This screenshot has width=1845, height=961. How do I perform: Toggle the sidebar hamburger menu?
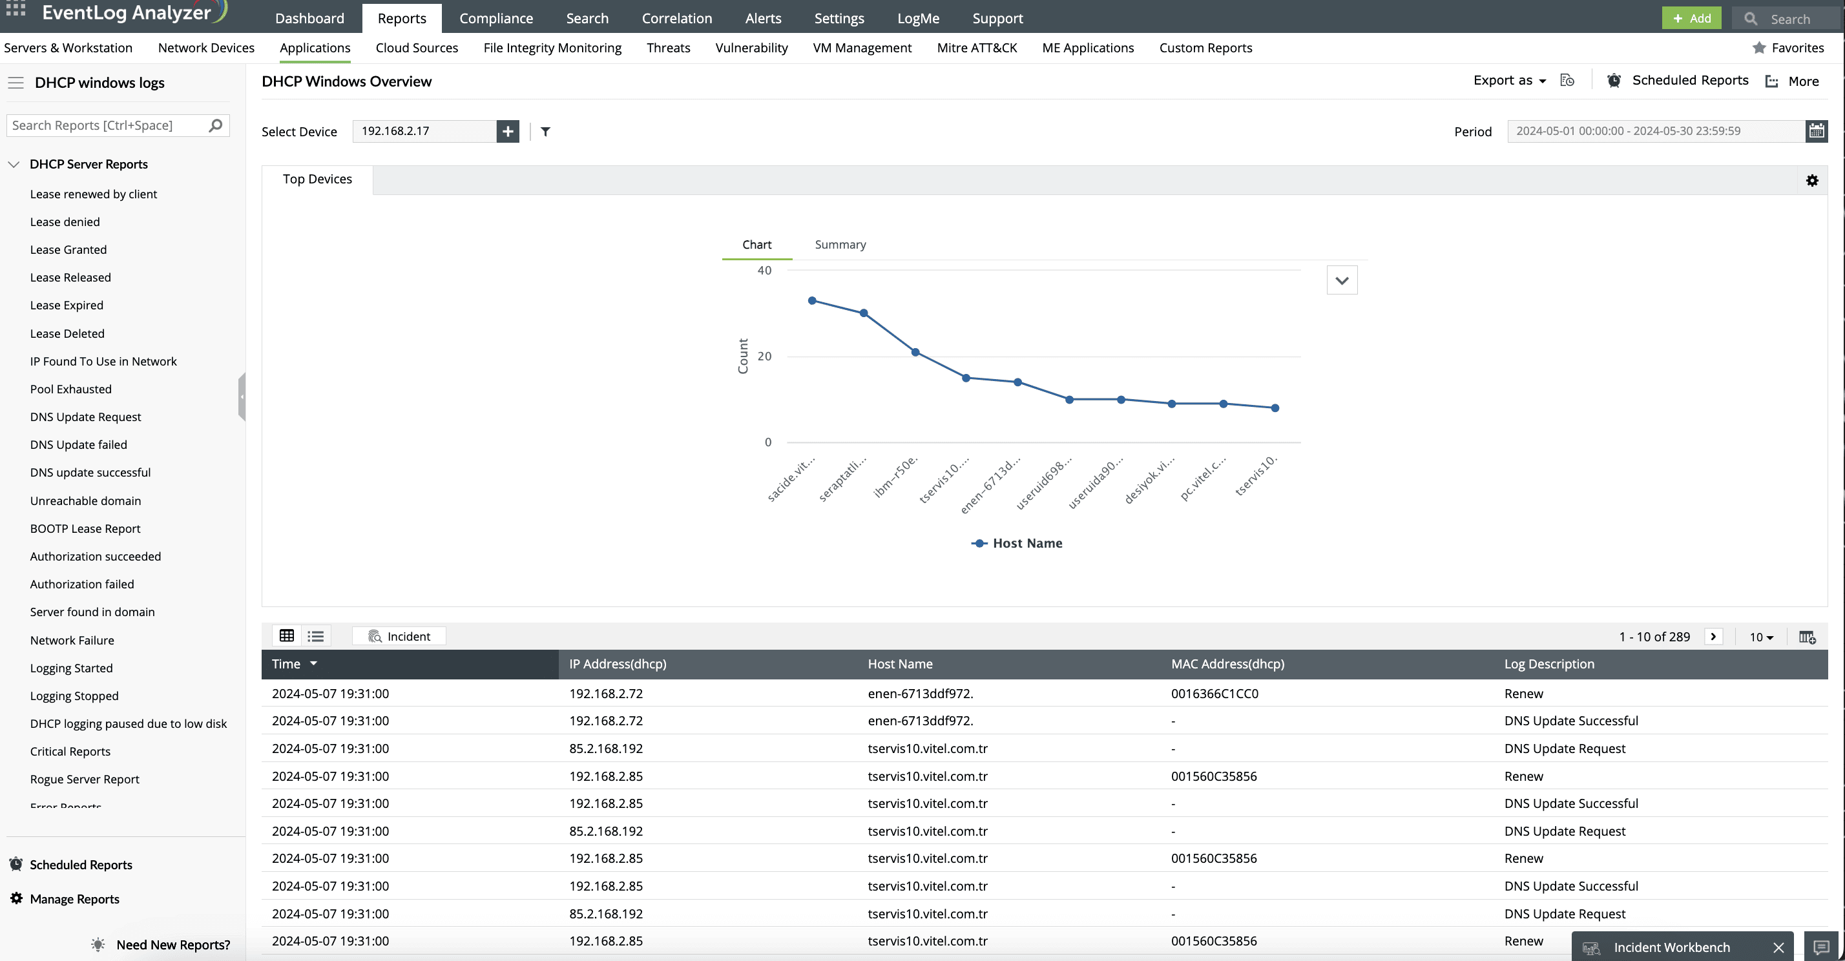click(16, 83)
